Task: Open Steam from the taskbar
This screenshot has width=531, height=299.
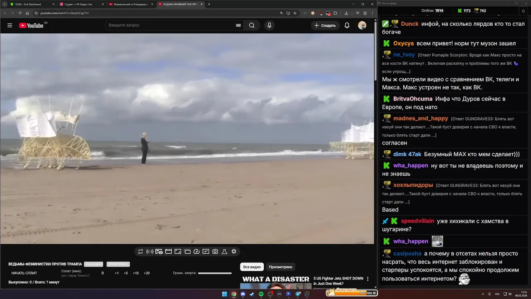Action: (x=252, y=294)
